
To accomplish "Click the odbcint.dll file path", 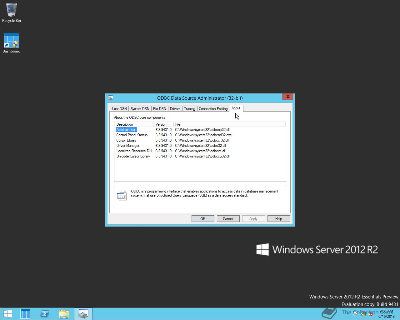I will [x=200, y=151].
